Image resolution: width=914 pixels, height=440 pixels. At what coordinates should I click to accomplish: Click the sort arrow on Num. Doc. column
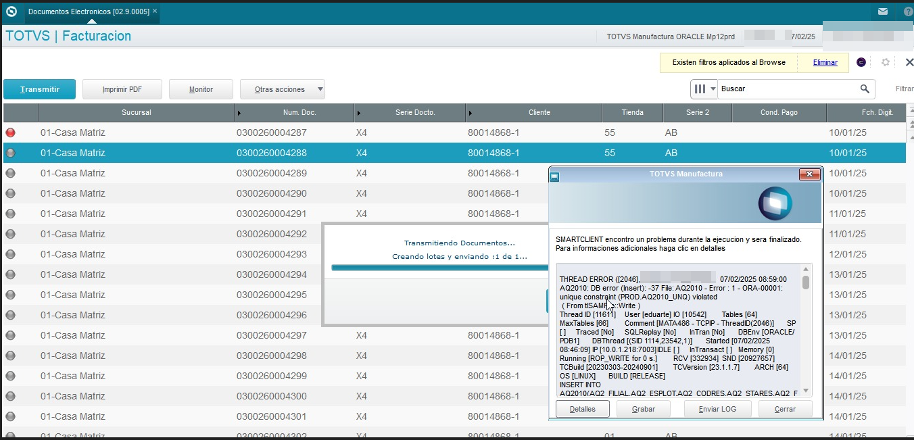[x=237, y=112]
